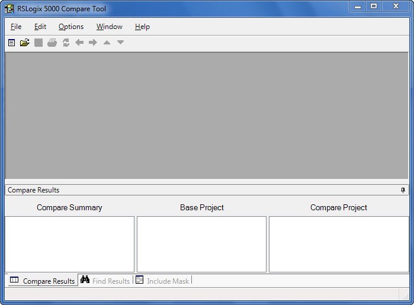Image resolution: width=414 pixels, height=305 pixels.
Task: Click the right arrow Forward icon
Action: (x=93, y=43)
